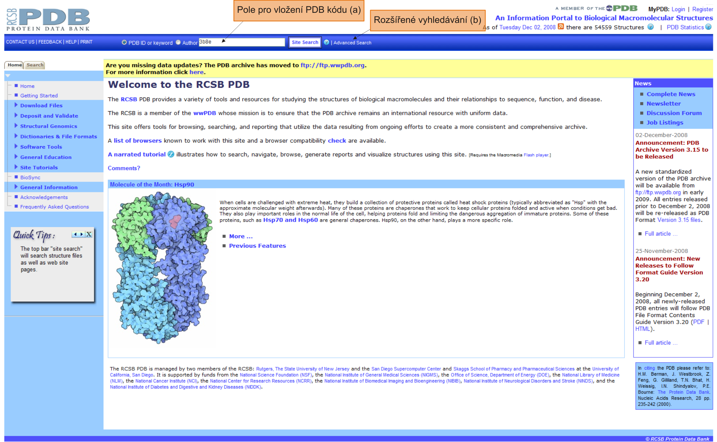Expand Structural Genomics menu item
The height and width of the screenshot is (442, 717).
(49, 126)
